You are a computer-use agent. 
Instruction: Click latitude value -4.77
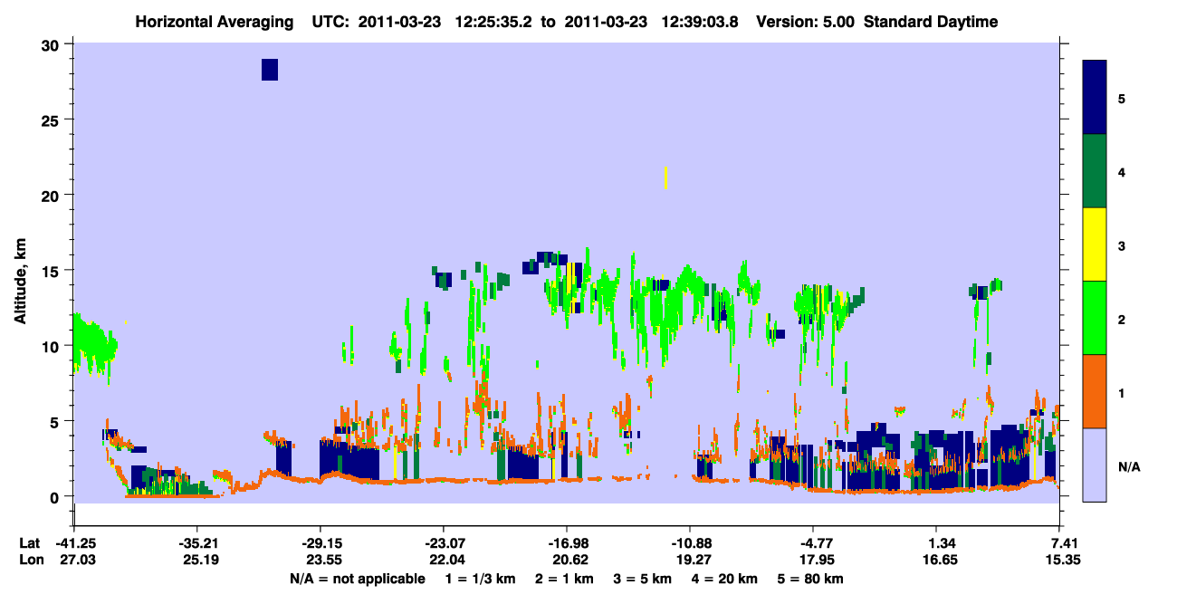tap(813, 543)
